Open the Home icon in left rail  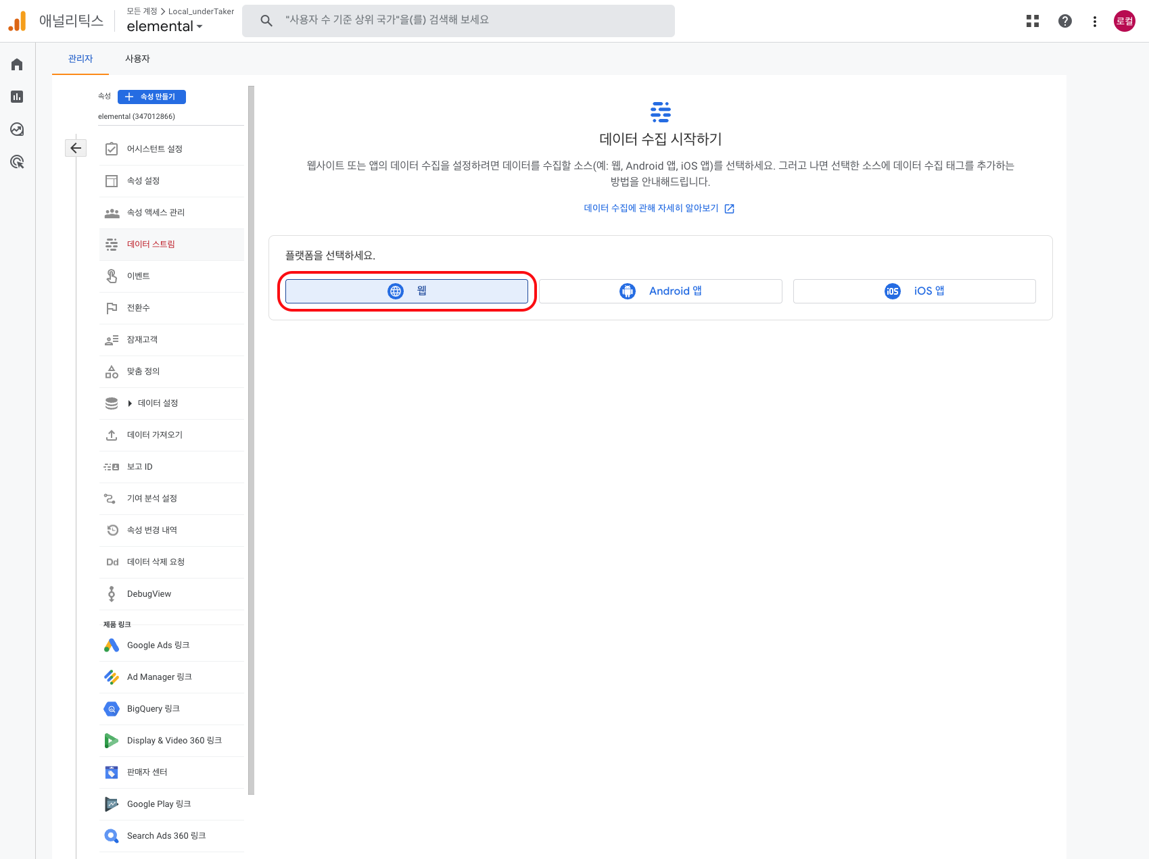point(17,64)
